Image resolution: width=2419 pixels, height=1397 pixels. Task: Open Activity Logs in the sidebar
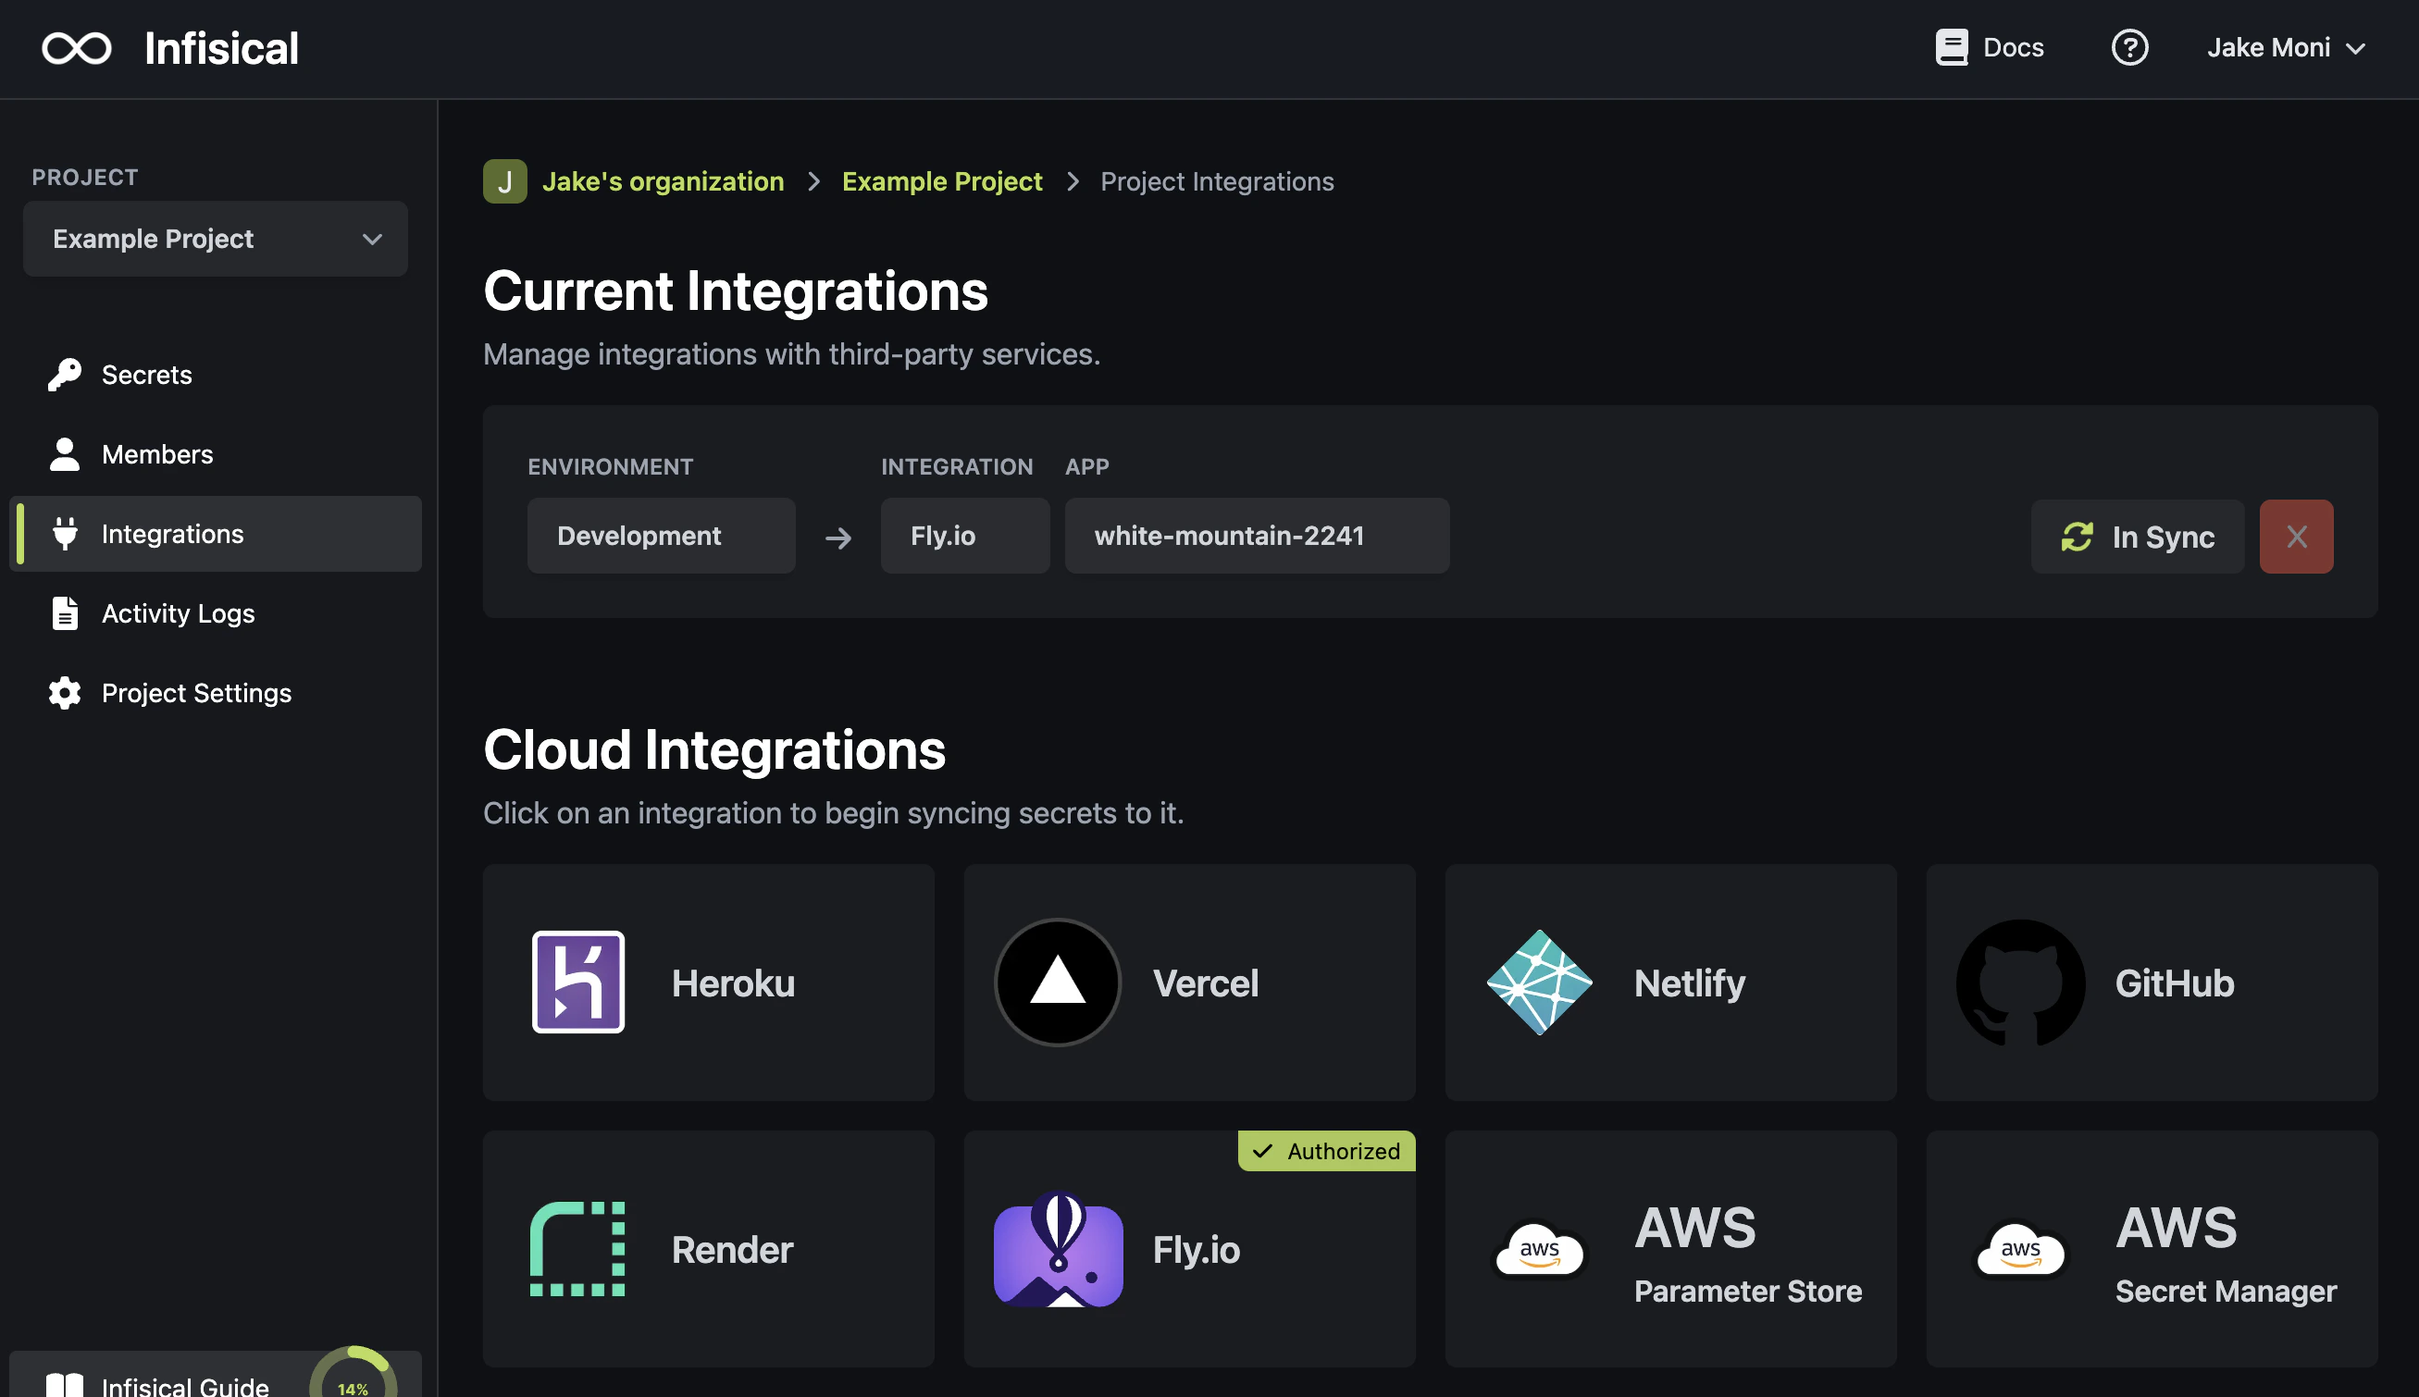pyautogui.click(x=215, y=613)
